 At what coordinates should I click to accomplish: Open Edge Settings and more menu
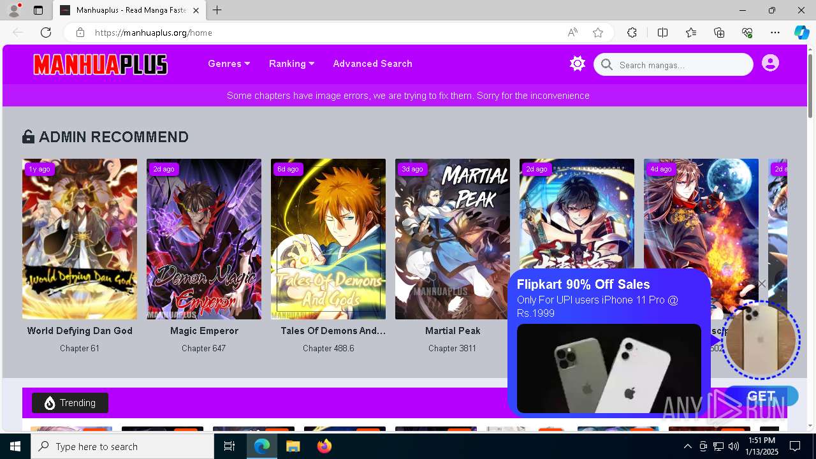(x=775, y=33)
